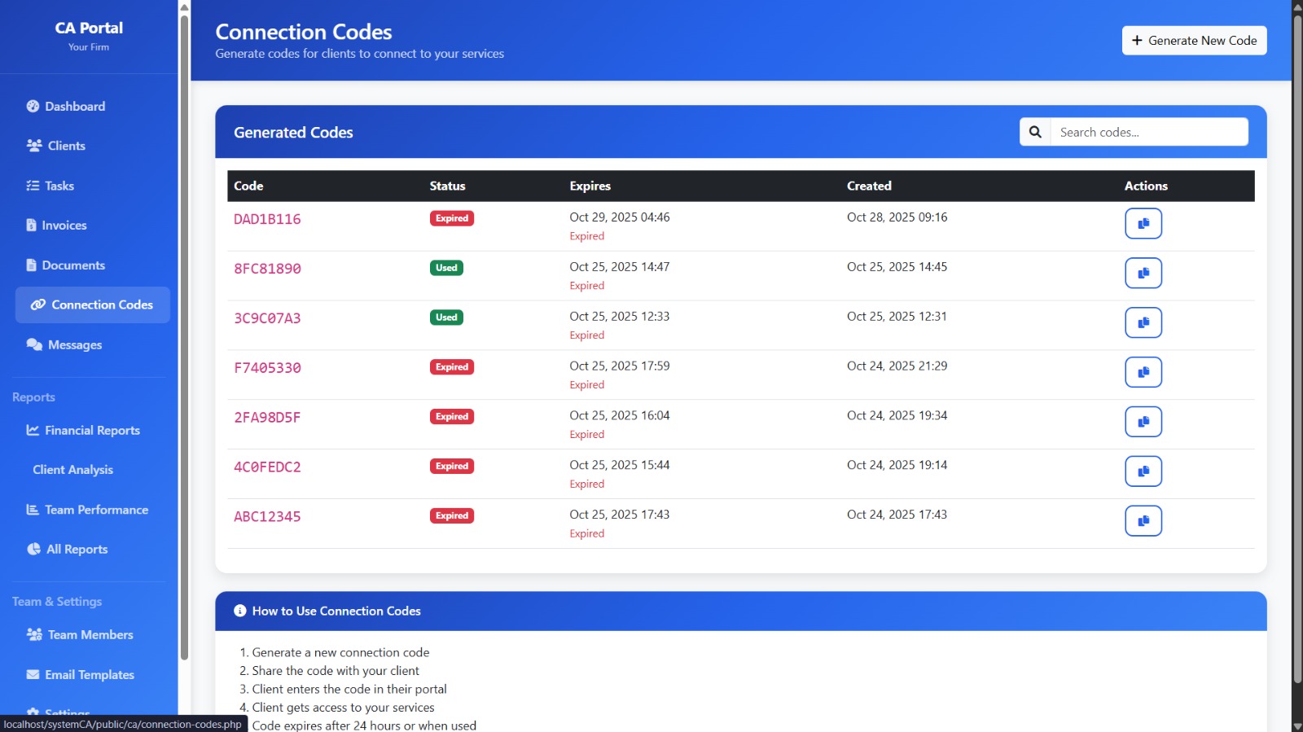This screenshot has height=732, width=1303.
Task: Type in the Search codes field
Action: [1148, 132]
